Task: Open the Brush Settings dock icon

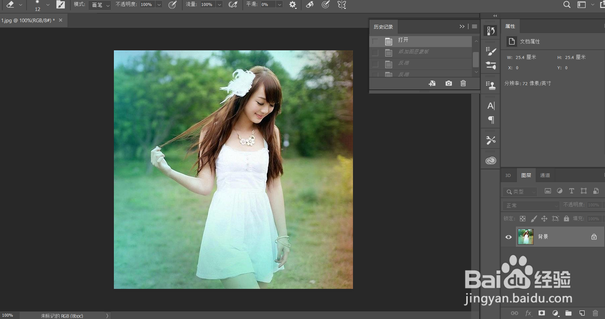Action: click(x=491, y=65)
